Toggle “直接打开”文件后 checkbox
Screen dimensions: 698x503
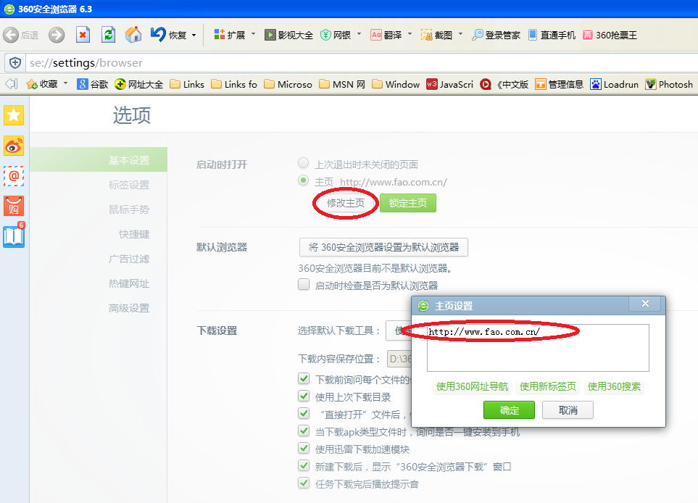[x=304, y=413]
